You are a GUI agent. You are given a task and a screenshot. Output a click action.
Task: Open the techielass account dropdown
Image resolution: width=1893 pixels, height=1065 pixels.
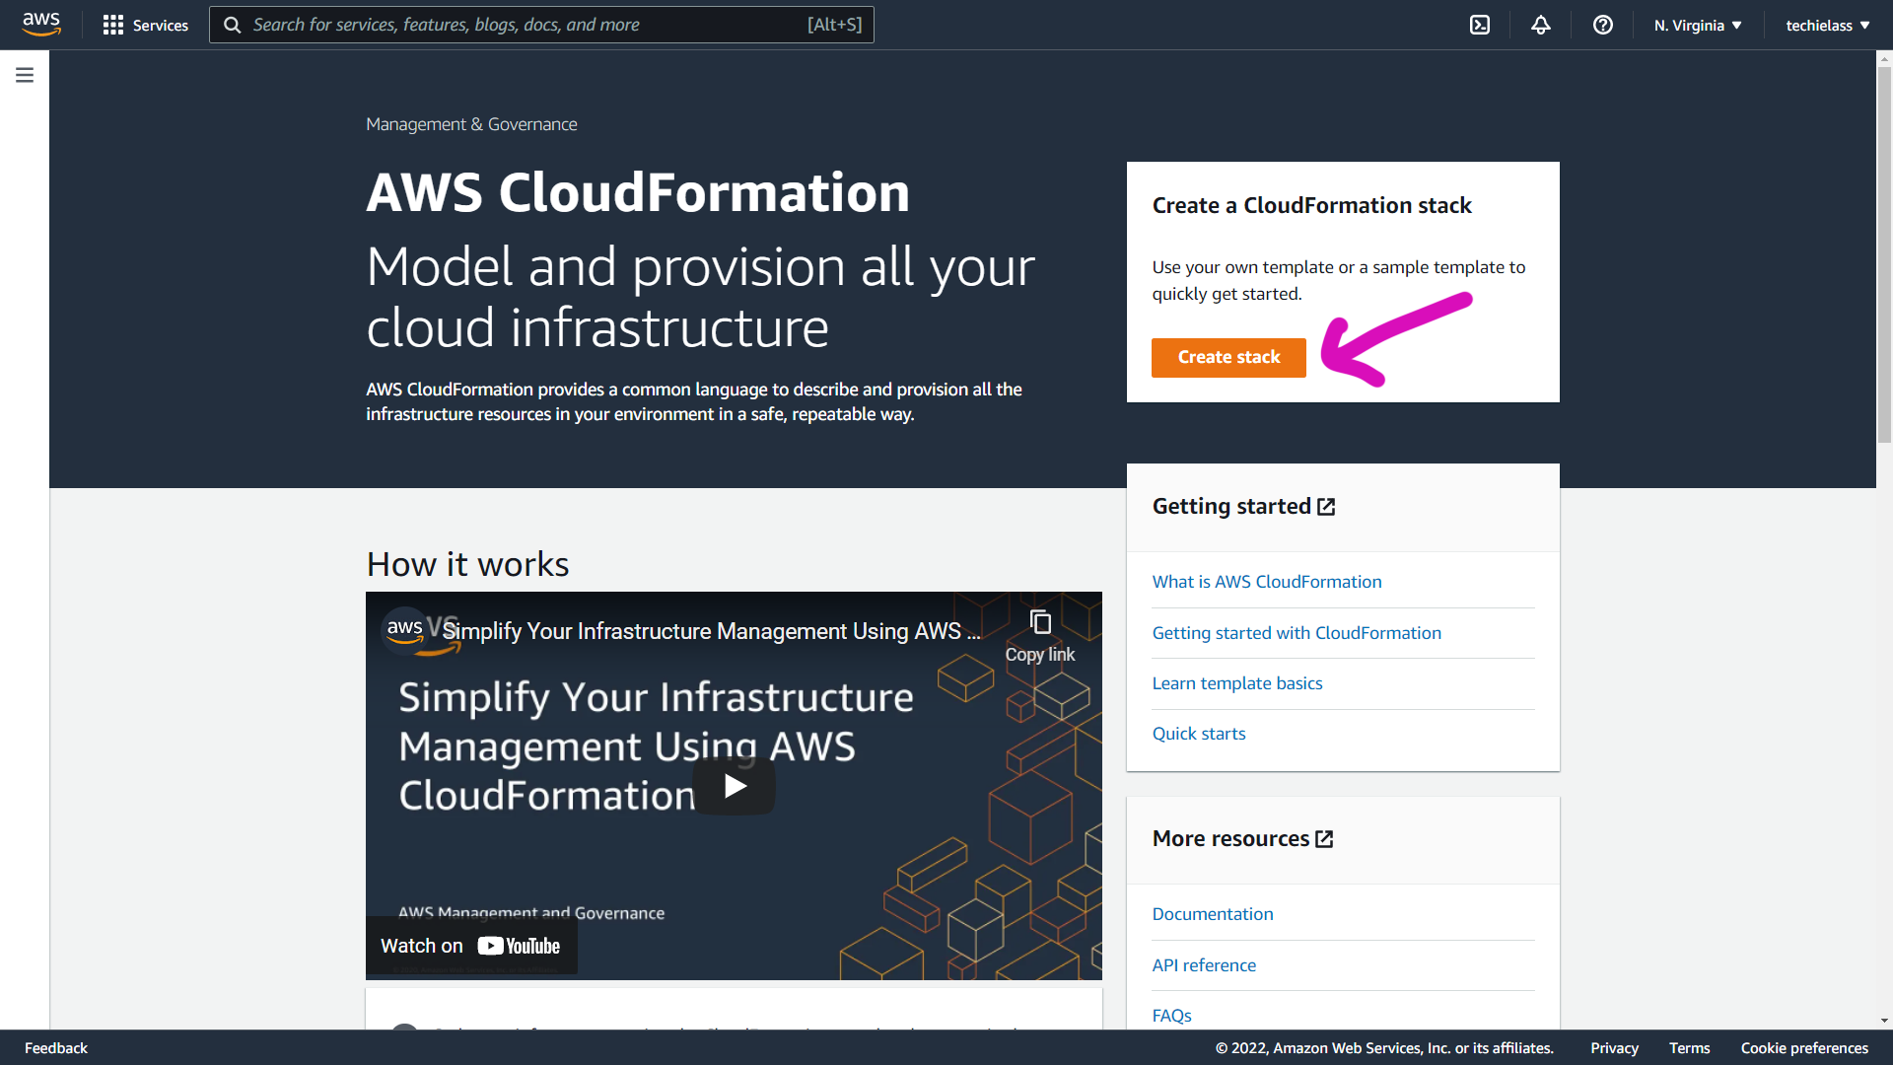pos(1826,25)
